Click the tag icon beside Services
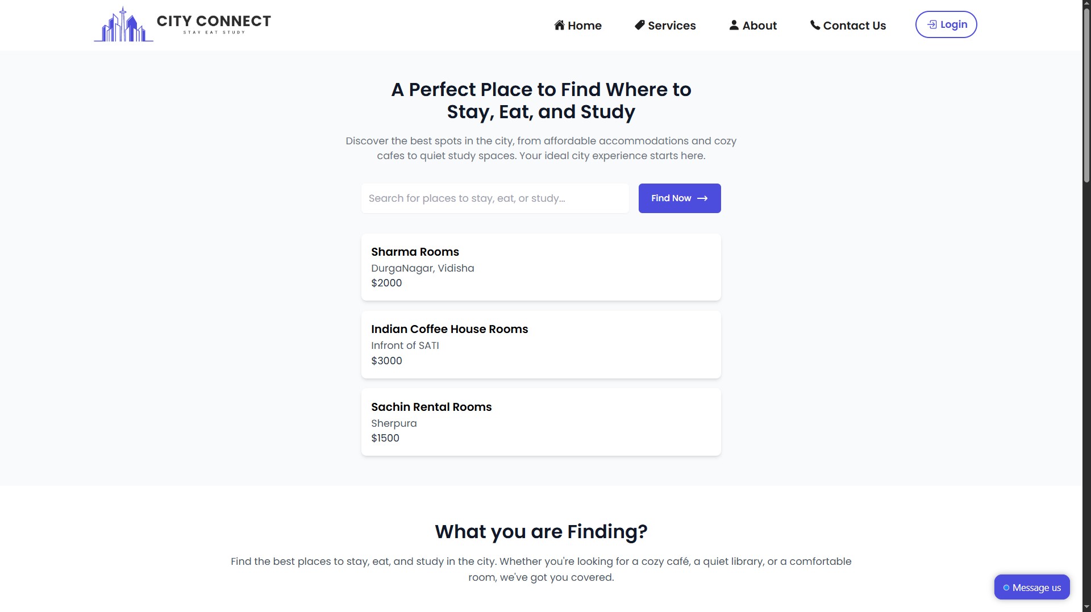The width and height of the screenshot is (1091, 612). [639, 25]
